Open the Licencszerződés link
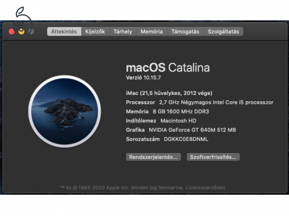 point(205,188)
